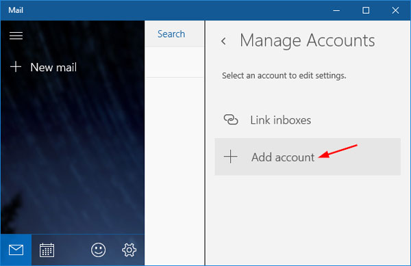The height and width of the screenshot is (266, 411).
Task: Click 'Select an account to edit settings.' text
Action: click(x=284, y=76)
